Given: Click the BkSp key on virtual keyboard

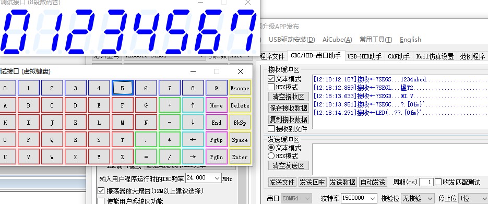Looking at the screenshot, I should coord(240,123).
